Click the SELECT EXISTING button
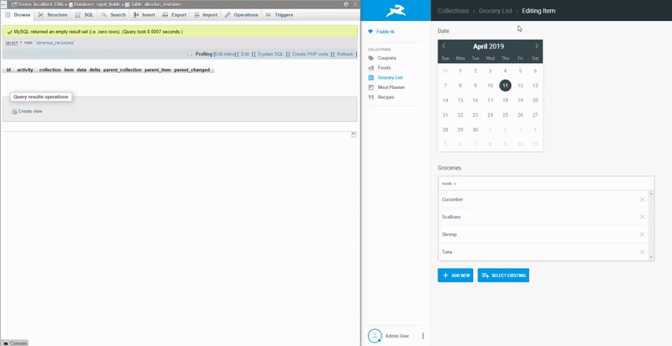Viewport: 672px width, 346px height. pyautogui.click(x=503, y=275)
